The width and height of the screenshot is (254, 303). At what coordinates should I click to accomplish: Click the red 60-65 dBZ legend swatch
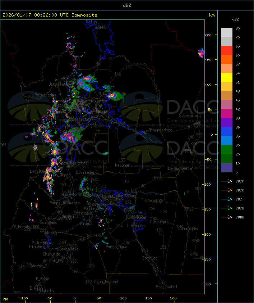227,51
